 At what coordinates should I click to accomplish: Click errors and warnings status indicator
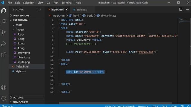pos(7,106)
